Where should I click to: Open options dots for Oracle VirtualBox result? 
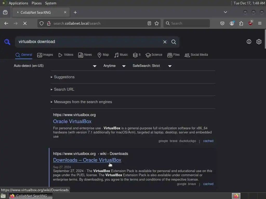(199, 141)
